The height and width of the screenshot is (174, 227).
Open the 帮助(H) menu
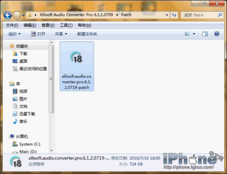[x=84, y=25]
